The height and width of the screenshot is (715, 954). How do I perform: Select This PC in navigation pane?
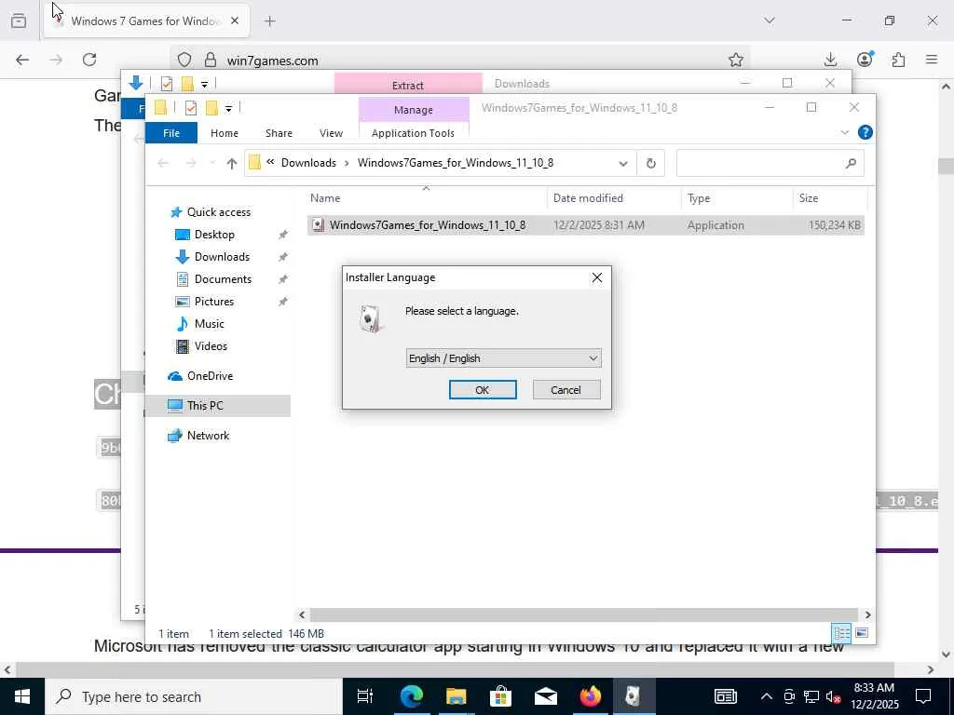tap(205, 406)
